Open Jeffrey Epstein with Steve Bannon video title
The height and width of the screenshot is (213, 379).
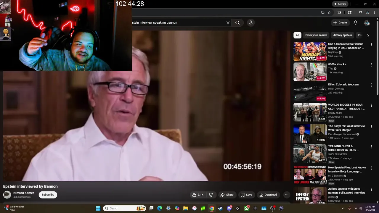pyautogui.click(x=347, y=191)
